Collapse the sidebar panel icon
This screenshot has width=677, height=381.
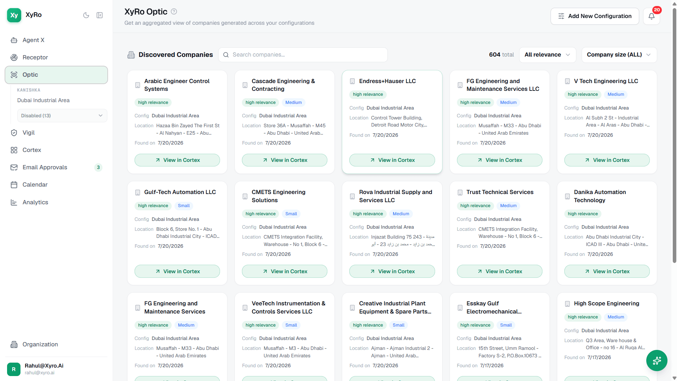coord(100,15)
